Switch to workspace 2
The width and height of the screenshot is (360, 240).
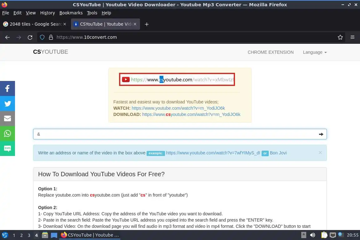22,235
